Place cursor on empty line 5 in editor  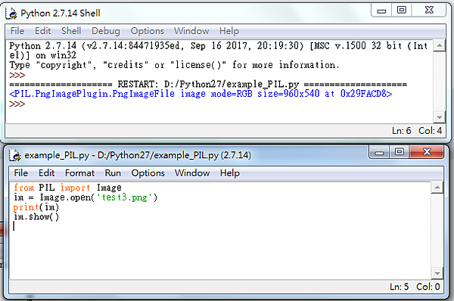point(220,226)
